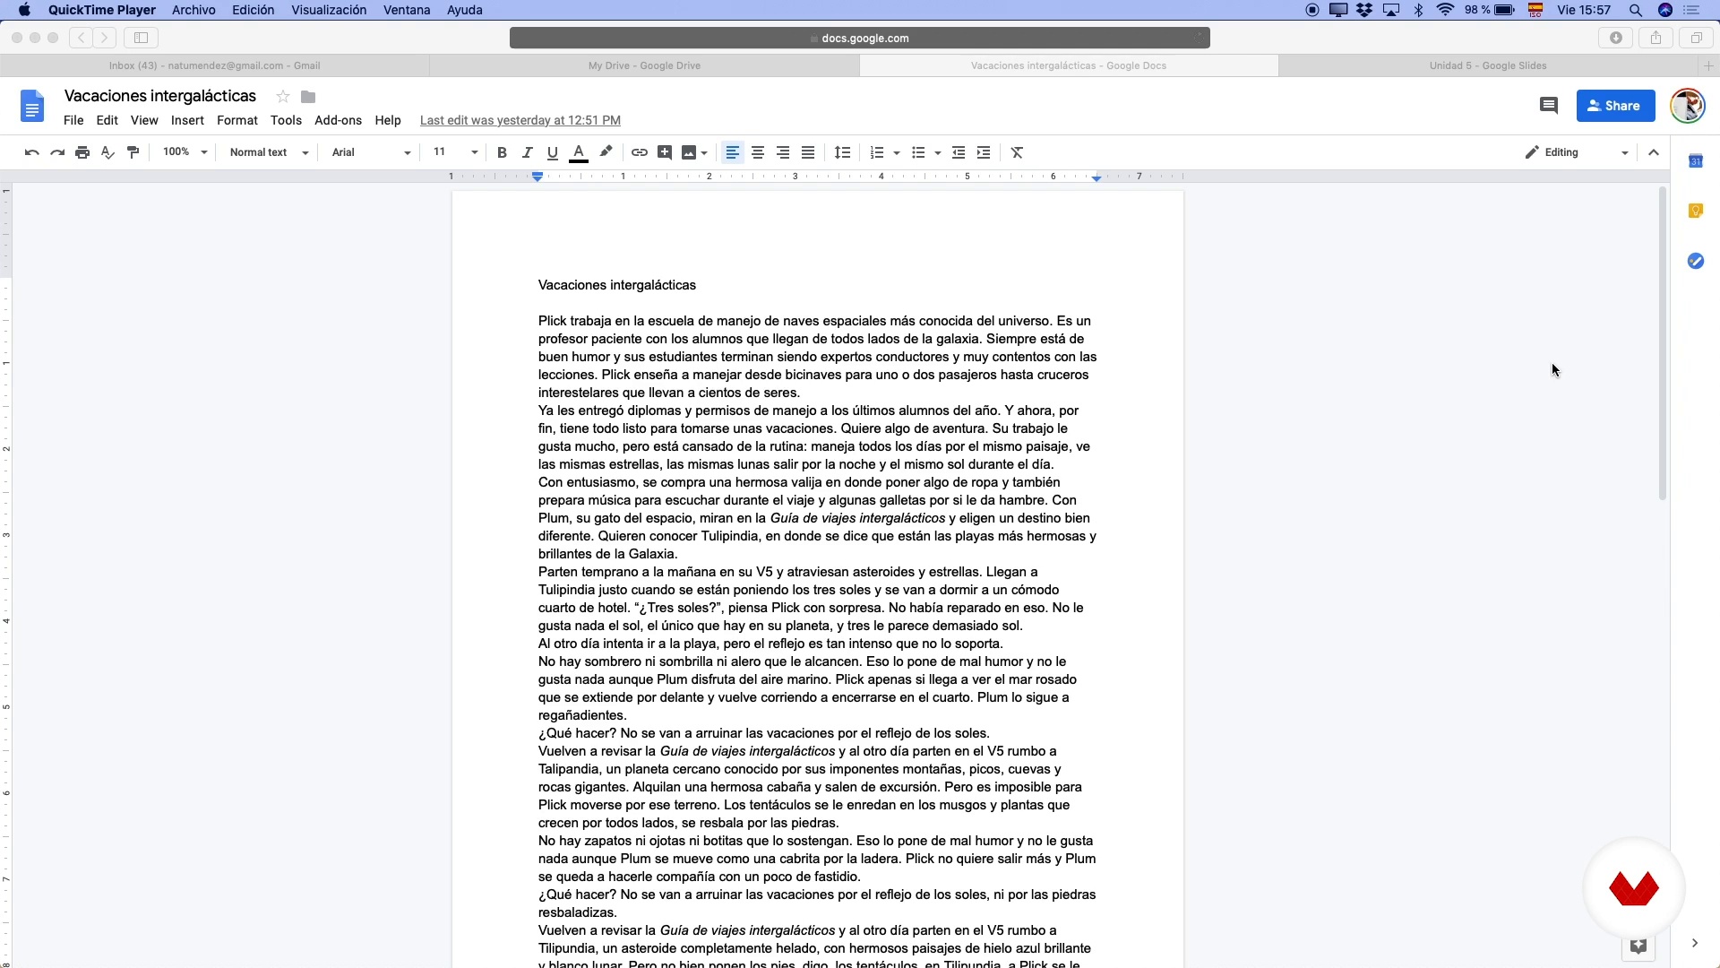Toggle underline formatting
The height and width of the screenshot is (968, 1720).
pyautogui.click(x=553, y=152)
